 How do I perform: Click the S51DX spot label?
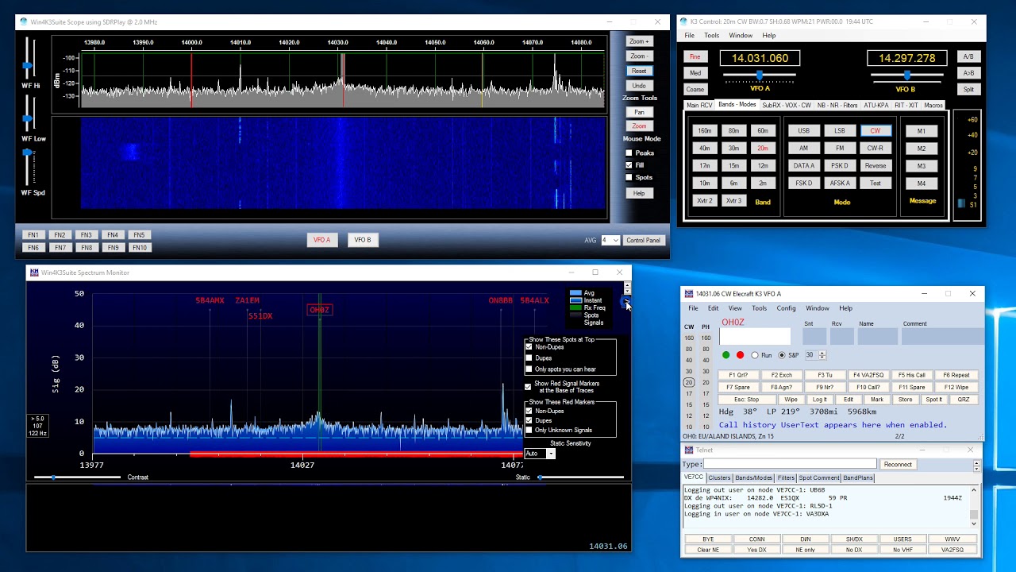tap(260, 316)
